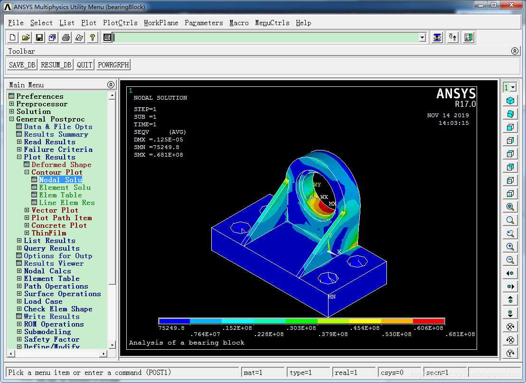Expand the List Results node
Screen dimensions: 526x383
tap(19, 241)
